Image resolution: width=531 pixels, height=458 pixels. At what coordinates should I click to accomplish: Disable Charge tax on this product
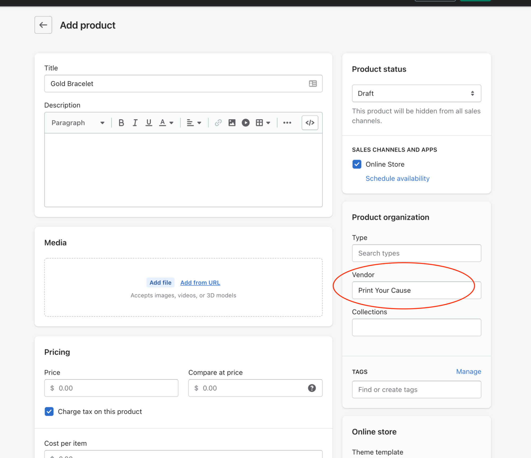49,412
